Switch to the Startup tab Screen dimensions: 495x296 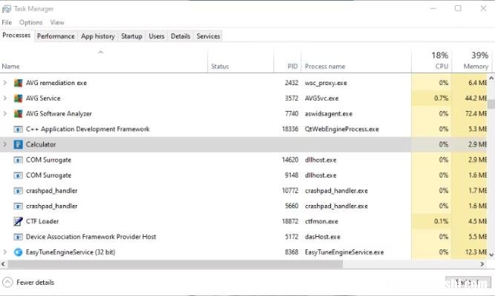click(x=131, y=36)
